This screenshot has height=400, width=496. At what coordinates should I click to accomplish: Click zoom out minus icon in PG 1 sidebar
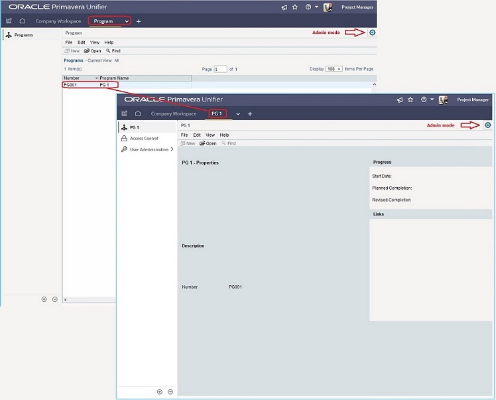tap(170, 392)
